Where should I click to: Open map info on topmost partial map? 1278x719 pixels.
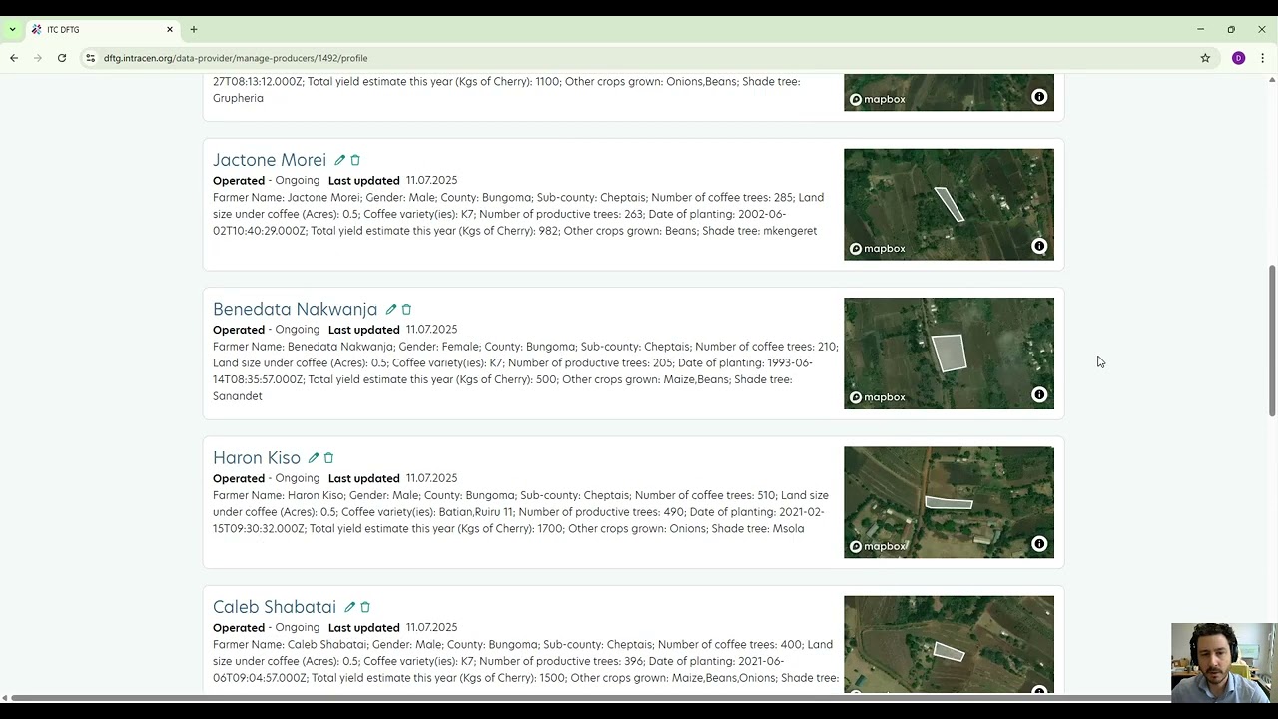point(1039,97)
